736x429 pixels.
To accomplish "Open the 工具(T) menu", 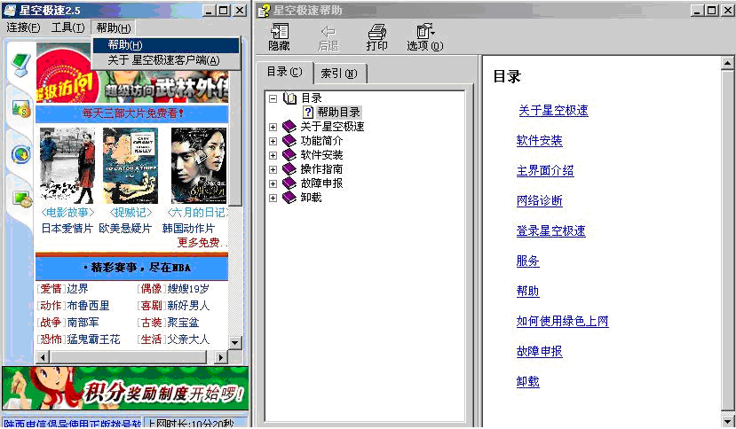I will (67, 27).
